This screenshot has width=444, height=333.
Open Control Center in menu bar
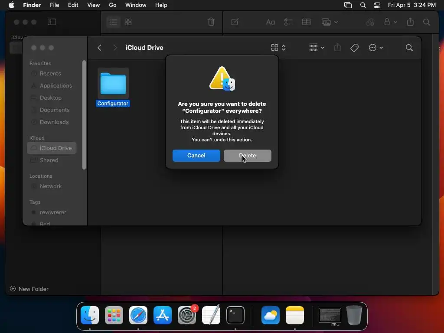(377, 5)
